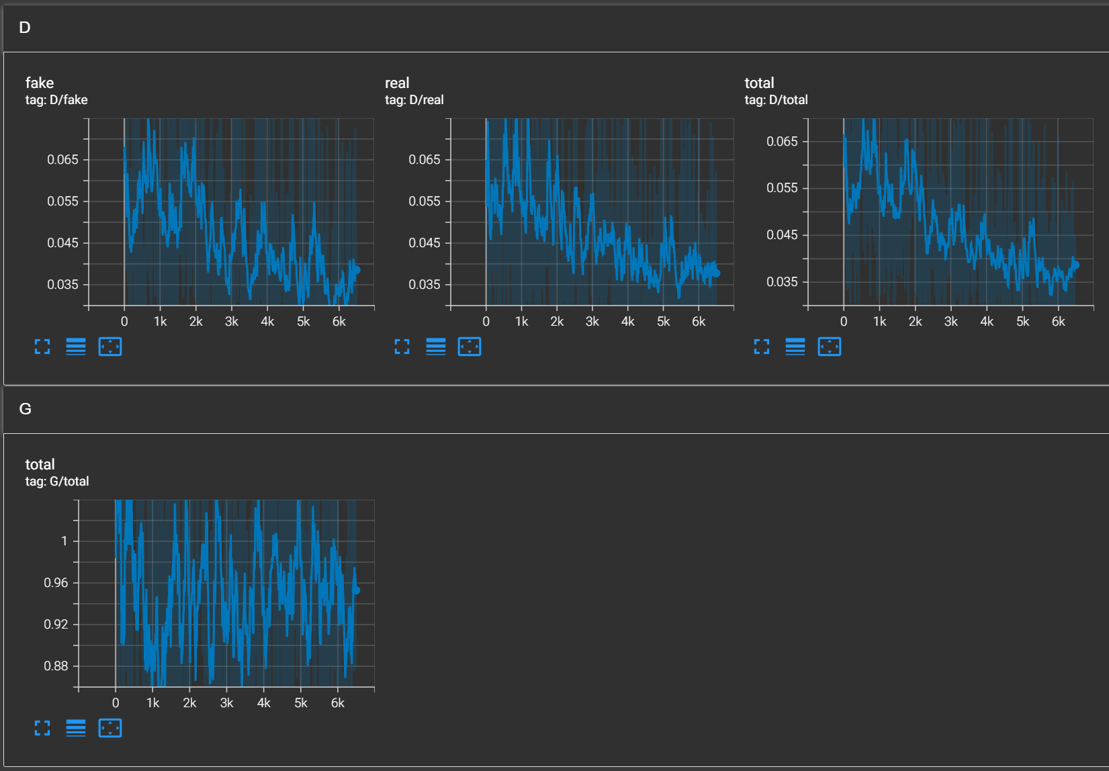Select the 'tag: D/fake' label
This screenshot has height=771, width=1109.
coord(56,100)
